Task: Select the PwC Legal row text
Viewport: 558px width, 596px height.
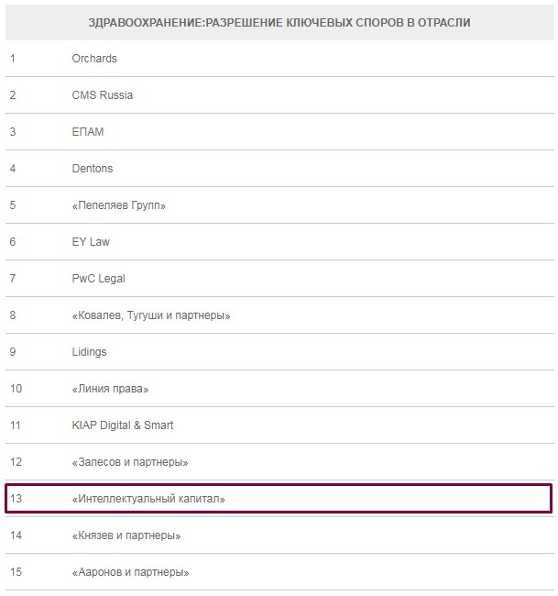Action: click(98, 279)
